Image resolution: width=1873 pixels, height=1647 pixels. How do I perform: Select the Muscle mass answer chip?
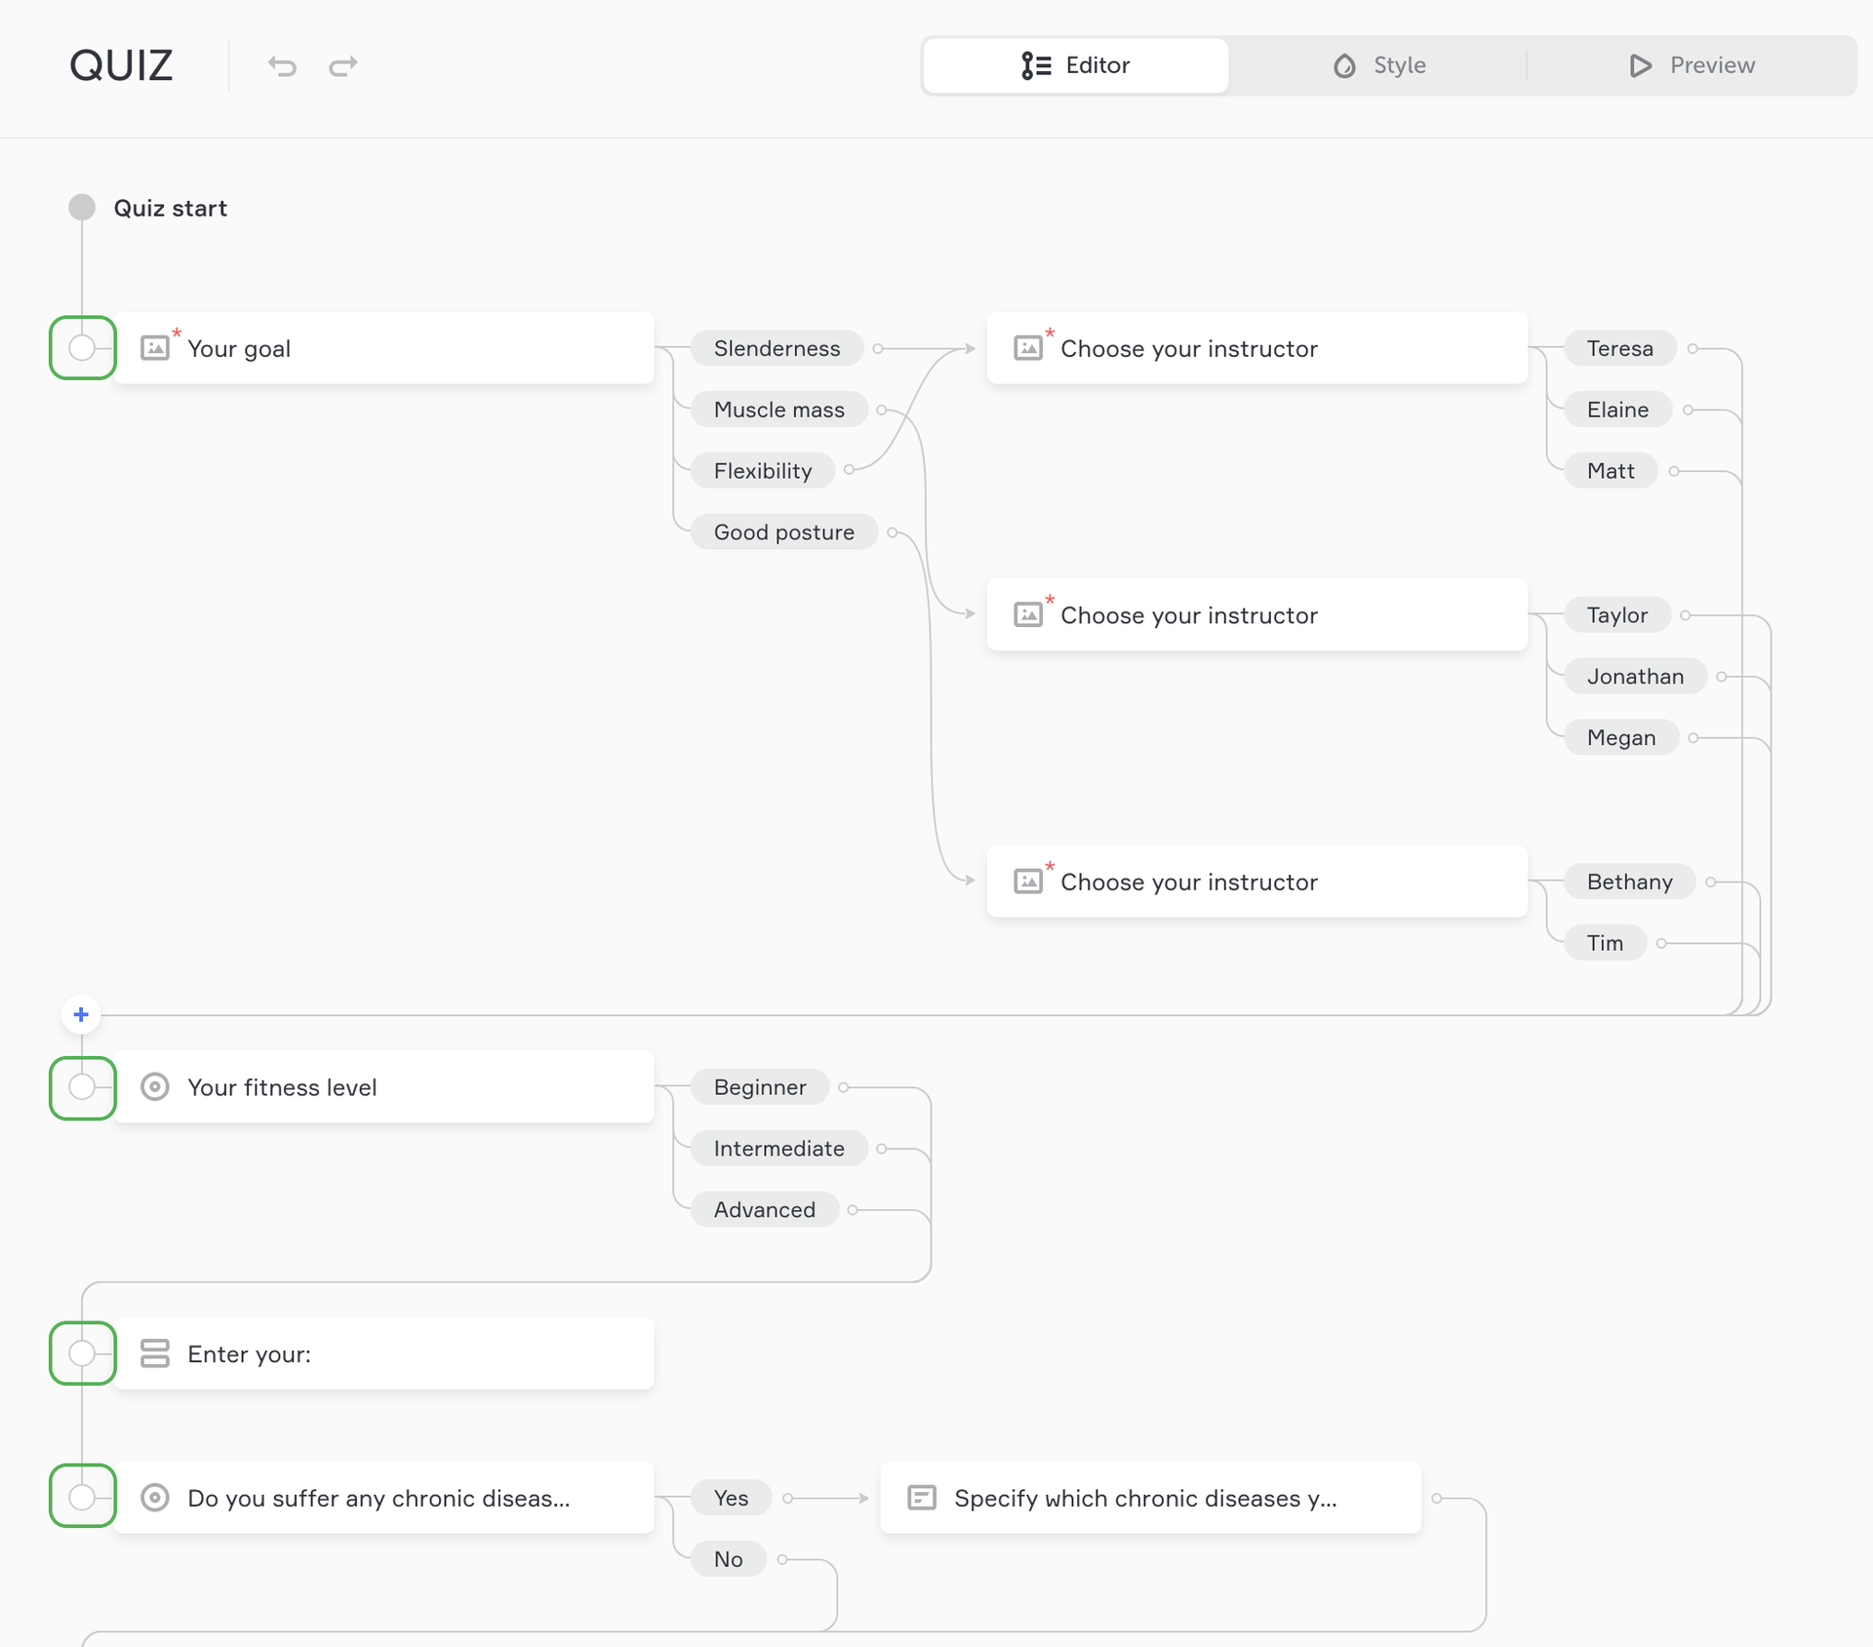point(778,410)
